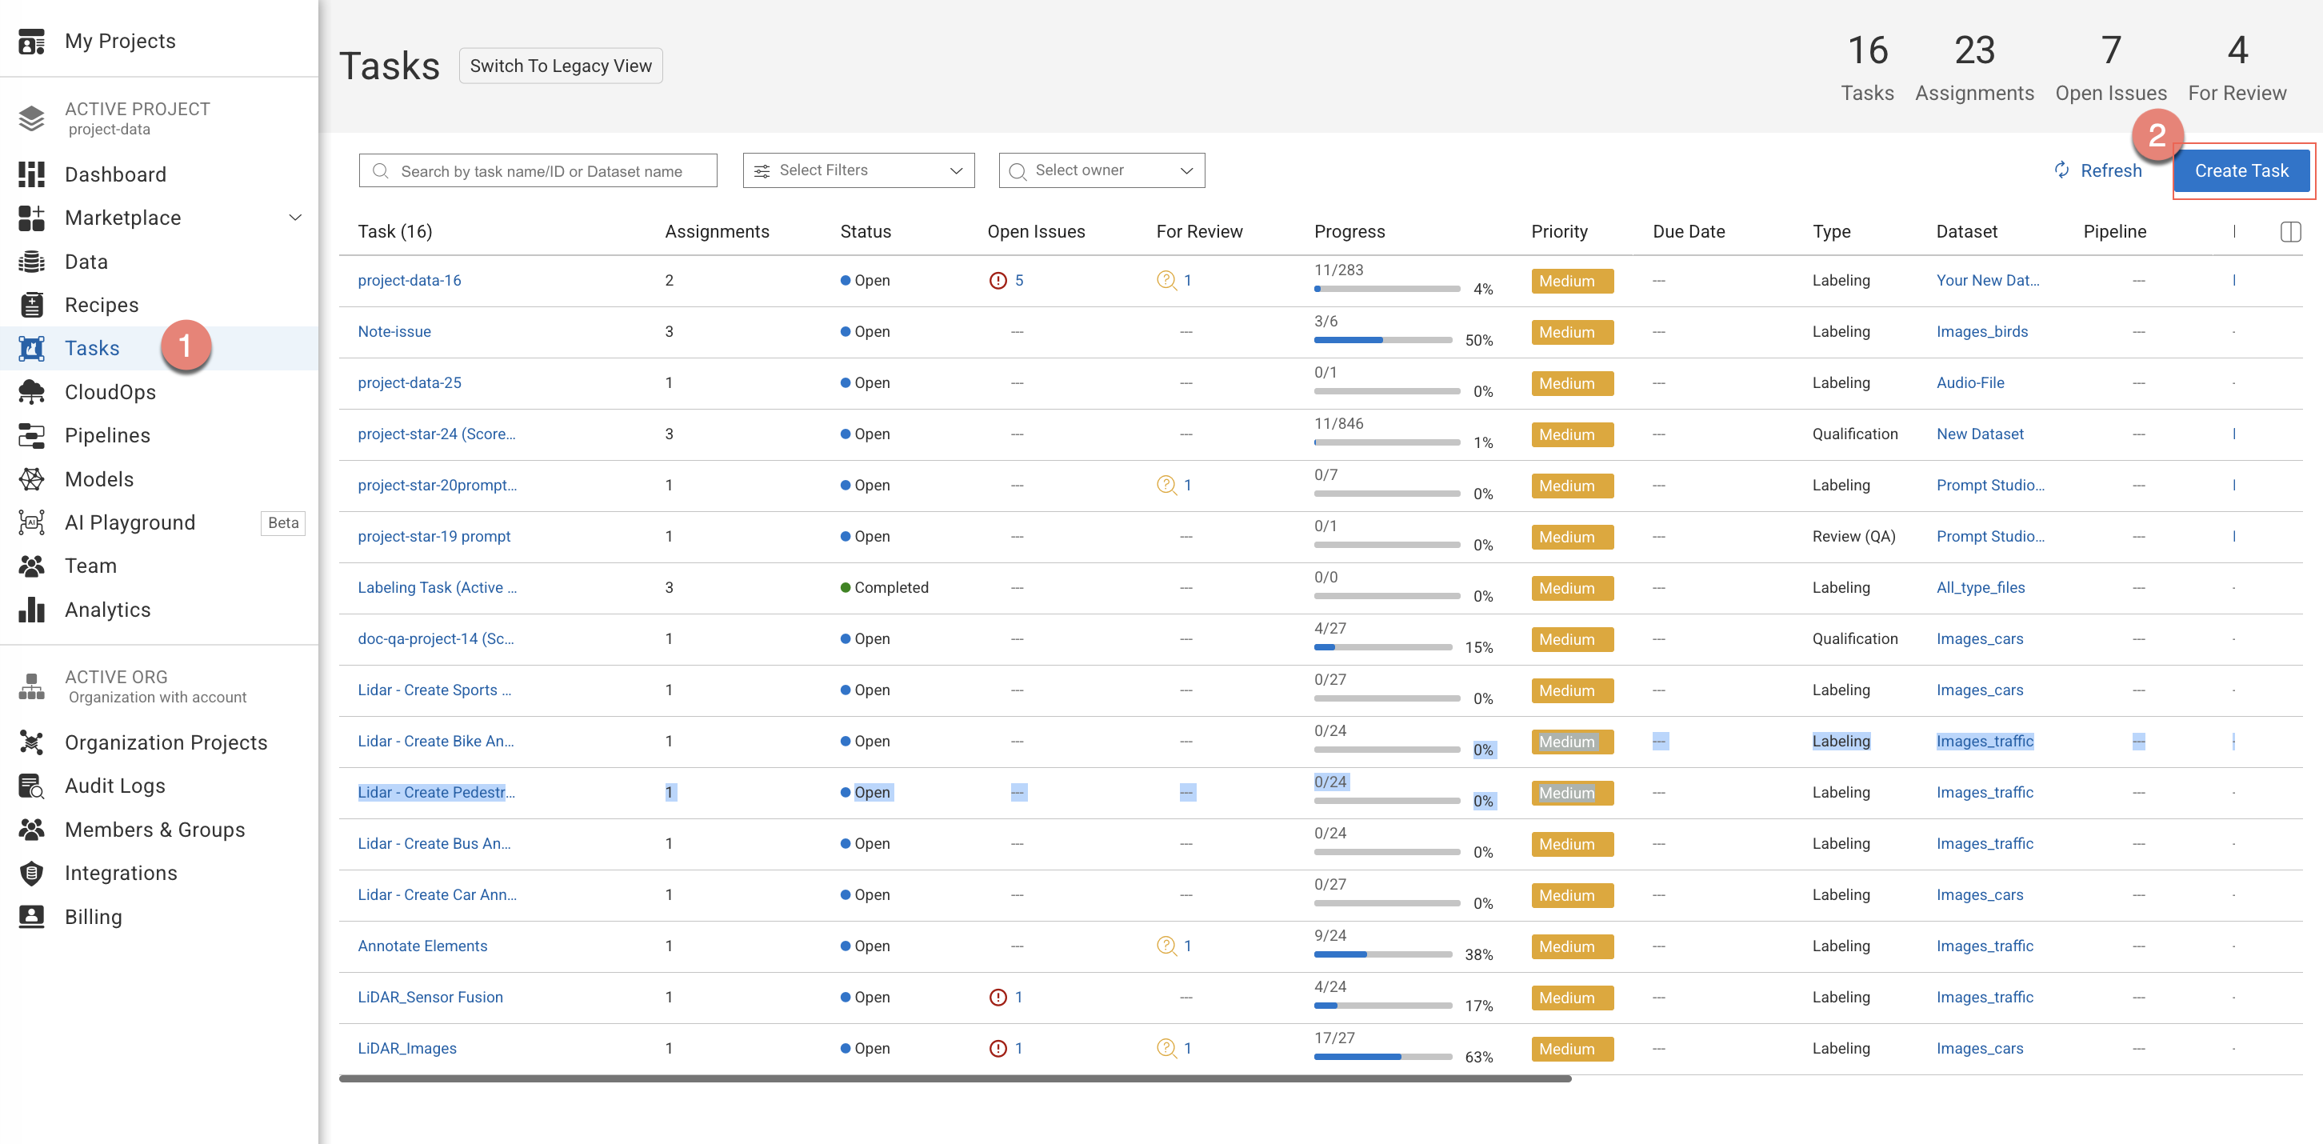
Task: Click the Integrations shield icon
Action: 31,874
